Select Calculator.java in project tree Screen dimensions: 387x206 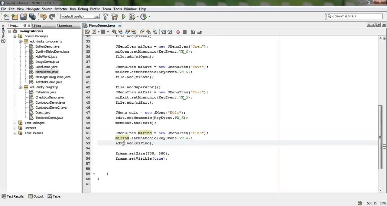[46, 92]
